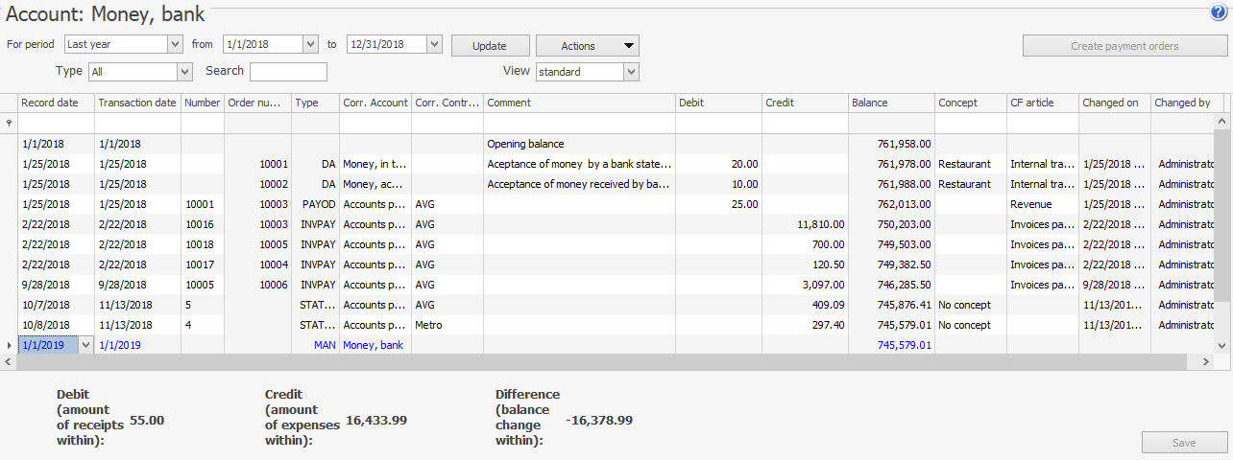Viewport: 1233px width, 460px height.
Task: Click the Create payment orders button
Action: (1124, 46)
